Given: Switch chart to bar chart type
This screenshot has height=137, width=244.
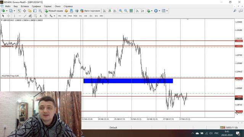Looking at the screenshot, I should pyautogui.click(x=104, y=11).
